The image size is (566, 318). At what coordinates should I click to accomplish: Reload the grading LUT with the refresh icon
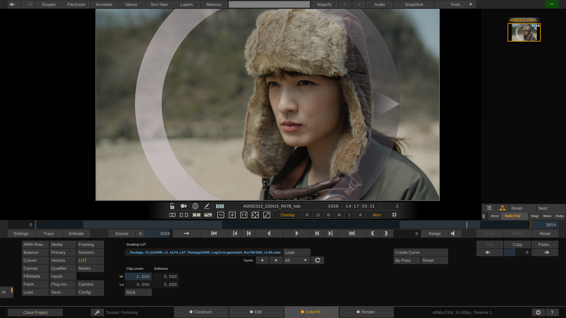pos(317,261)
